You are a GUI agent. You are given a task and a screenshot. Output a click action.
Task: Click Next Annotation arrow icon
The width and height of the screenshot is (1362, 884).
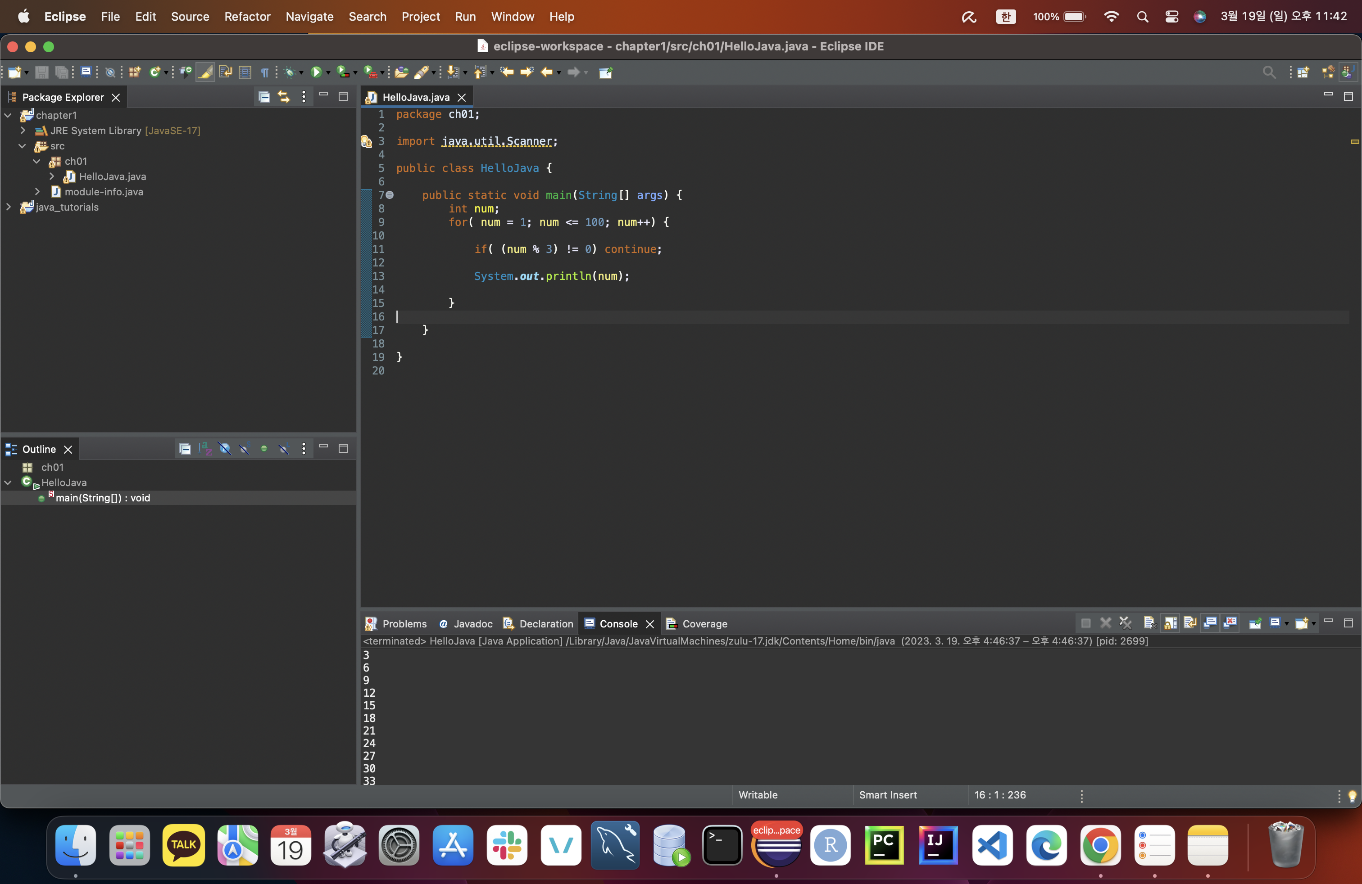453,72
